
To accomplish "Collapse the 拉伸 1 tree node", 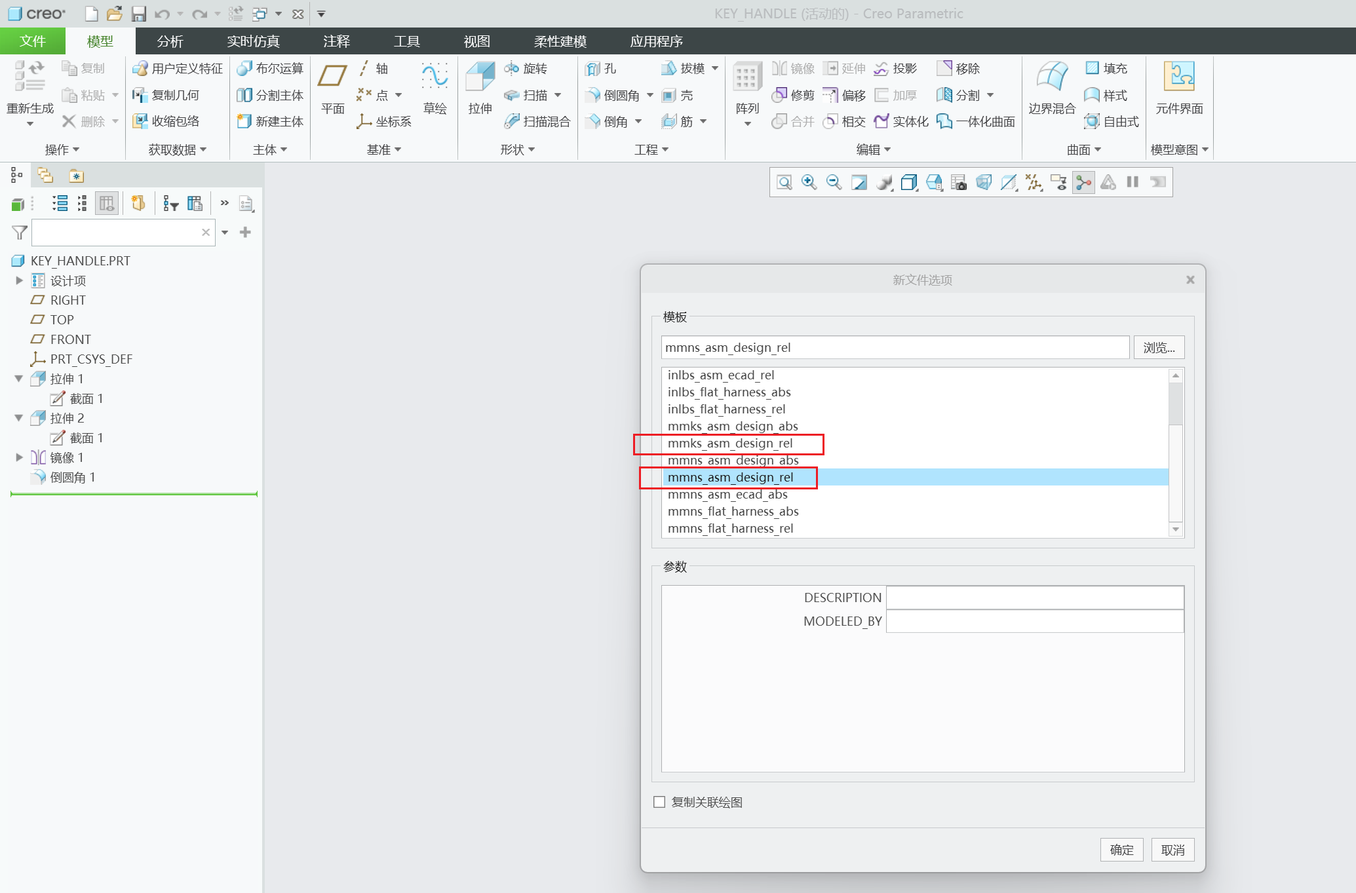I will (19, 379).
